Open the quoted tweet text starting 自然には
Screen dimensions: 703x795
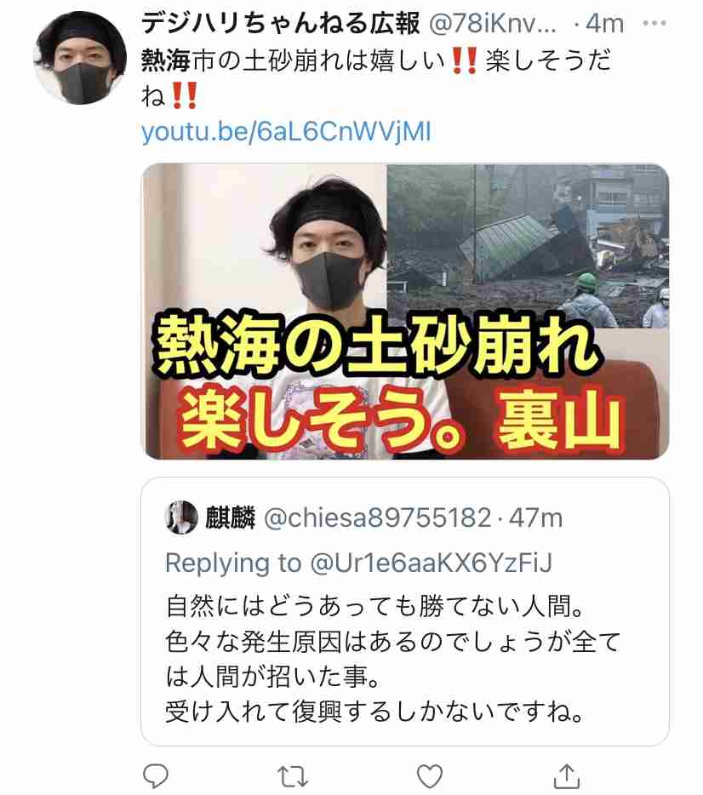pyautogui.click(x=393, y=659)
